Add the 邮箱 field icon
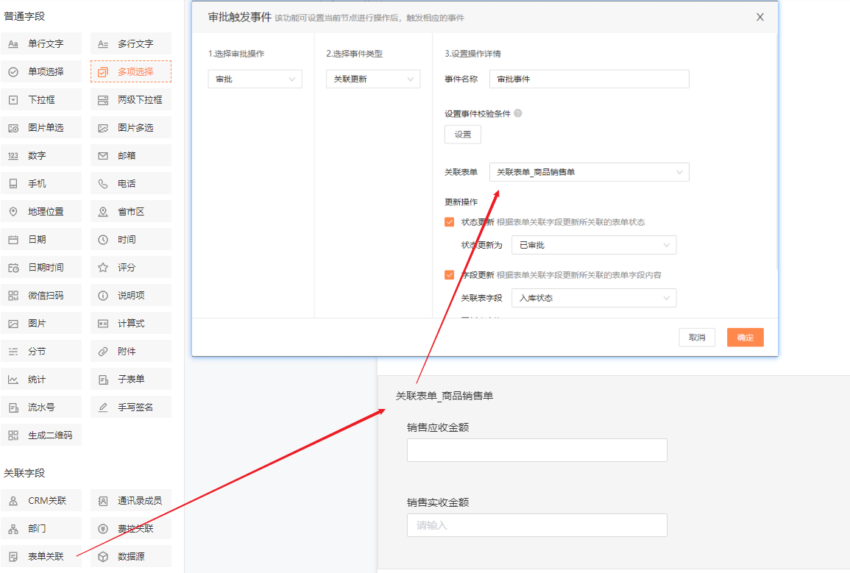The image size is (850, 573). [103, 156]
